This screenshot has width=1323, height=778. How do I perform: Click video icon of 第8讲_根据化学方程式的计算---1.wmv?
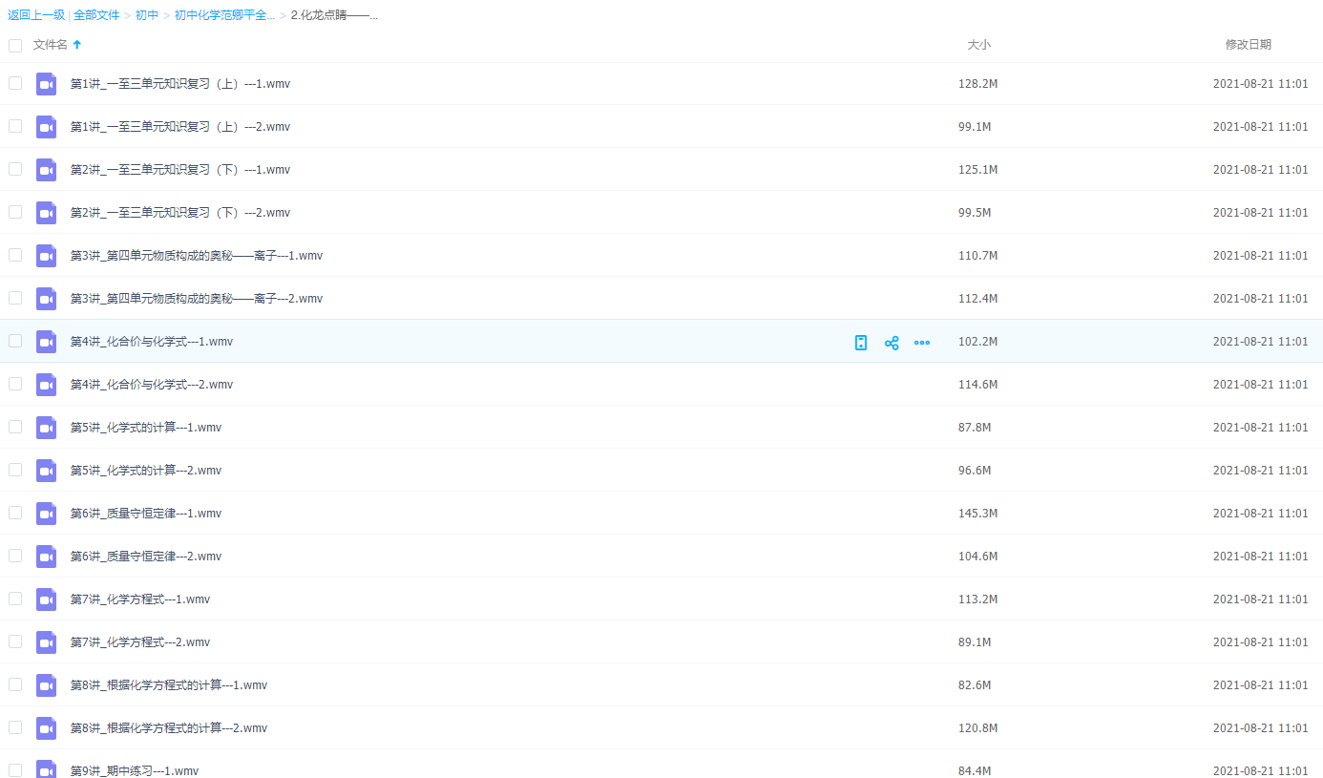tap(47, 685)
